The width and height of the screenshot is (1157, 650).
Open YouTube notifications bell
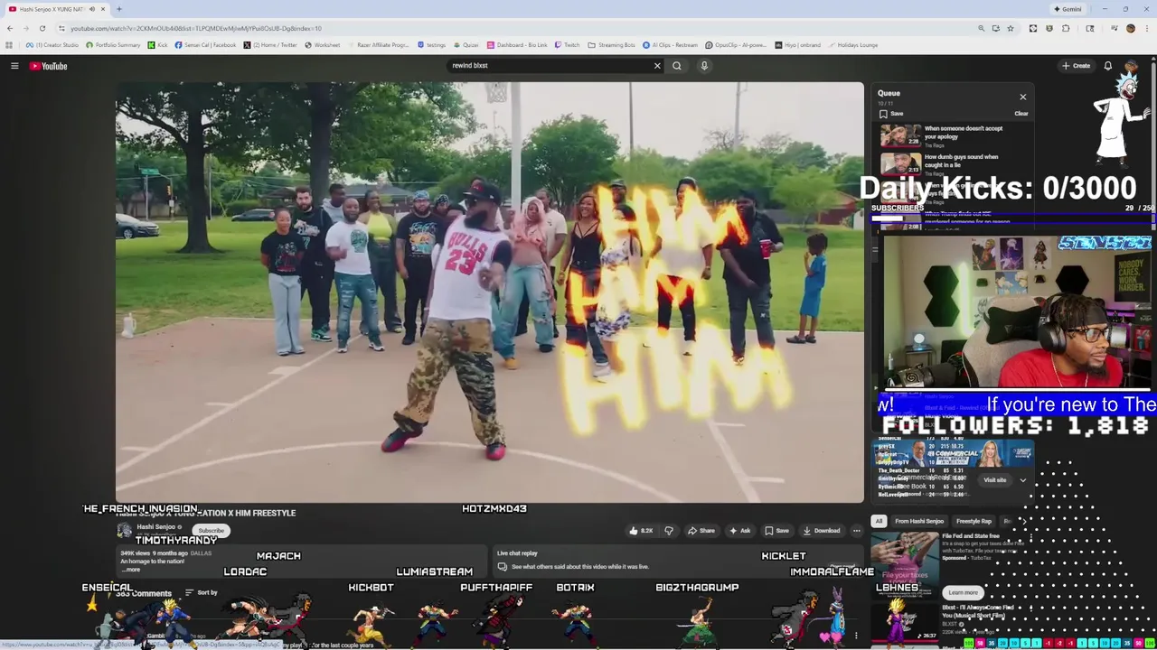point(1108,66)
